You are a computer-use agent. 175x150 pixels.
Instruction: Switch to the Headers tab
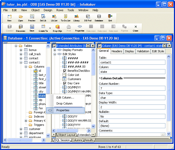pos(117,51)
